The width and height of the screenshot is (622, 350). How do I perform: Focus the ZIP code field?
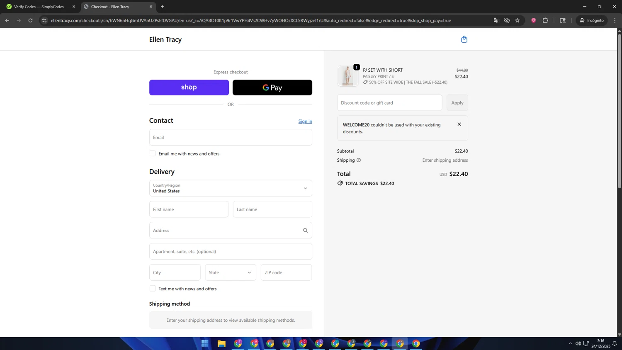point(286,272)
